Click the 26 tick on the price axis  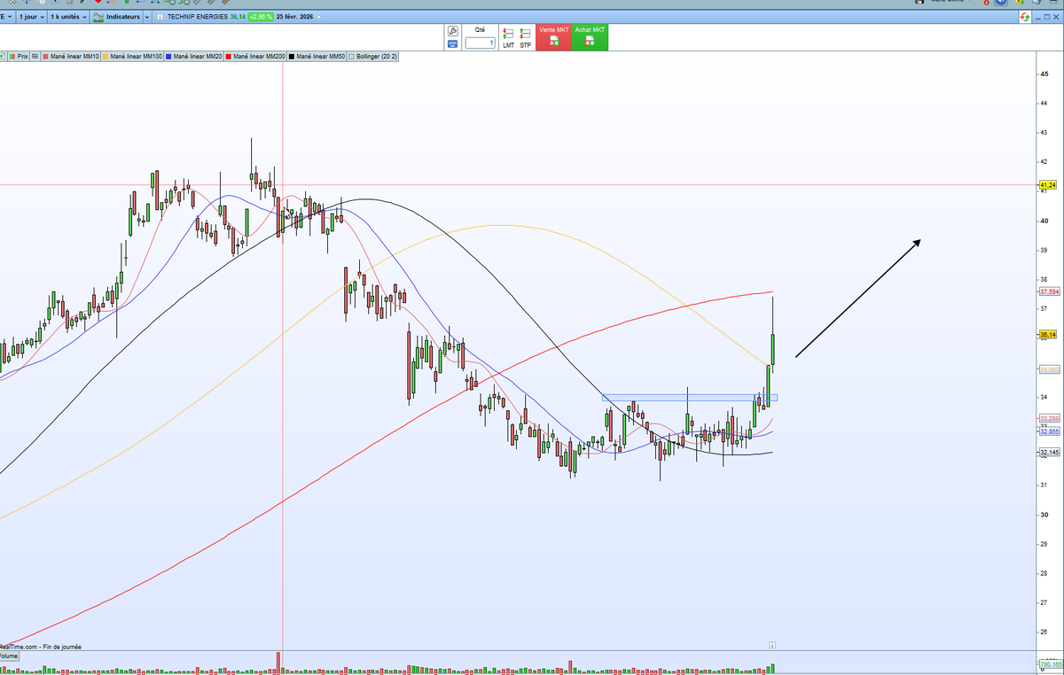1044,632
